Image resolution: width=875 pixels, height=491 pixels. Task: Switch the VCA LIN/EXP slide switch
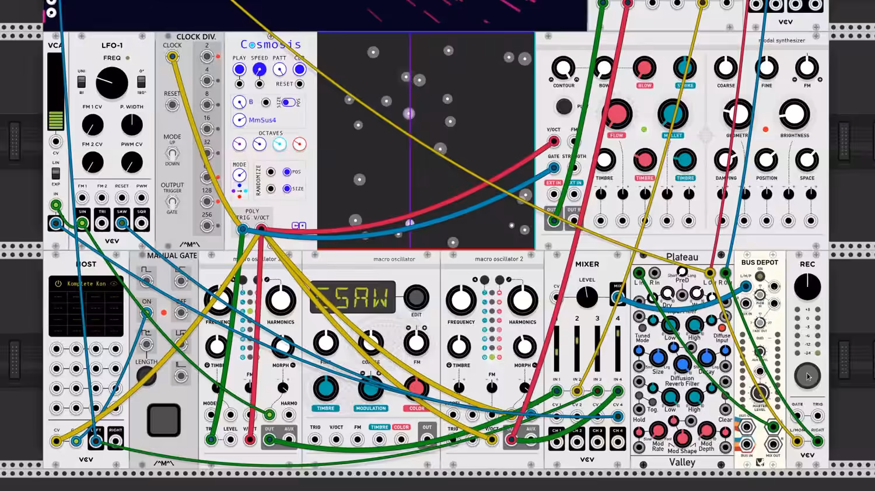click(55, 173)
